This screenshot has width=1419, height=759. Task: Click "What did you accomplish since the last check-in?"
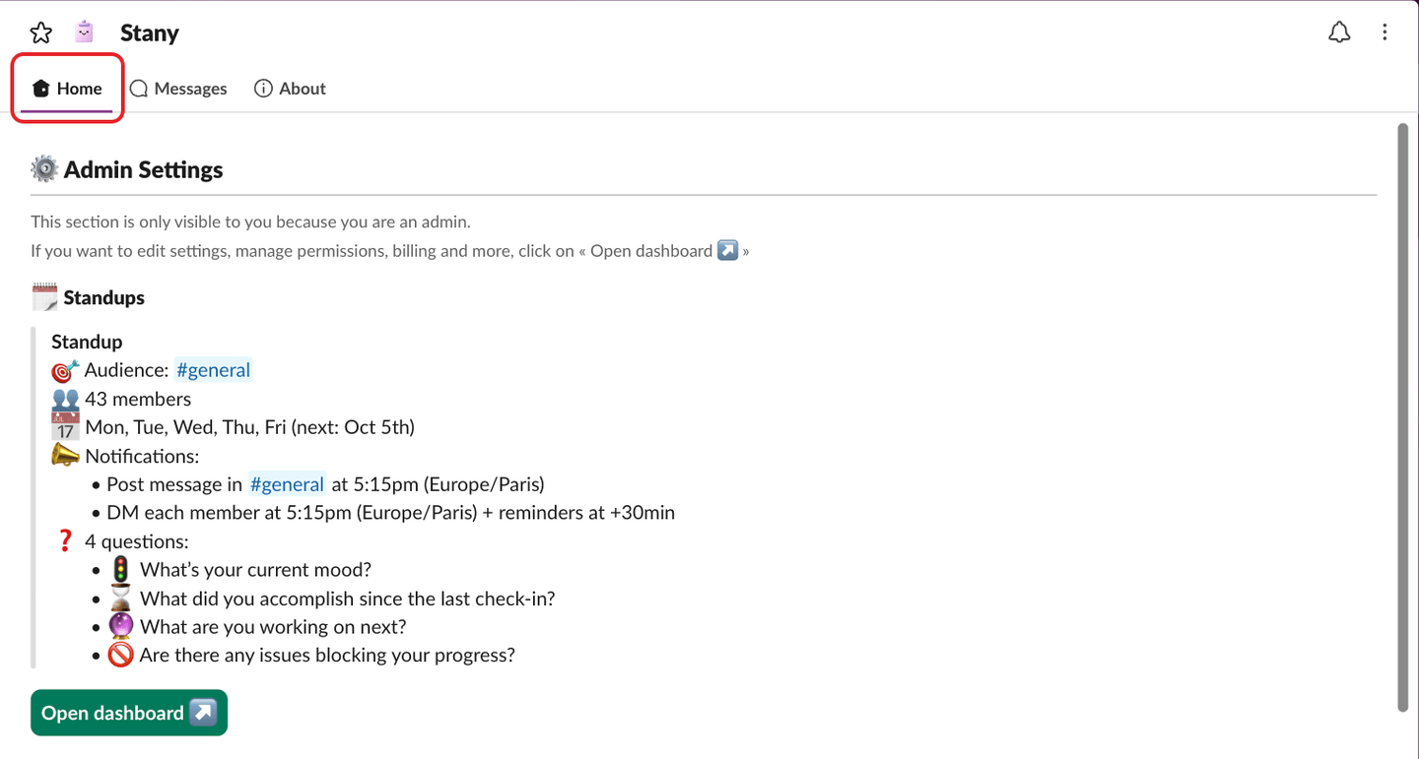point(347,599)
